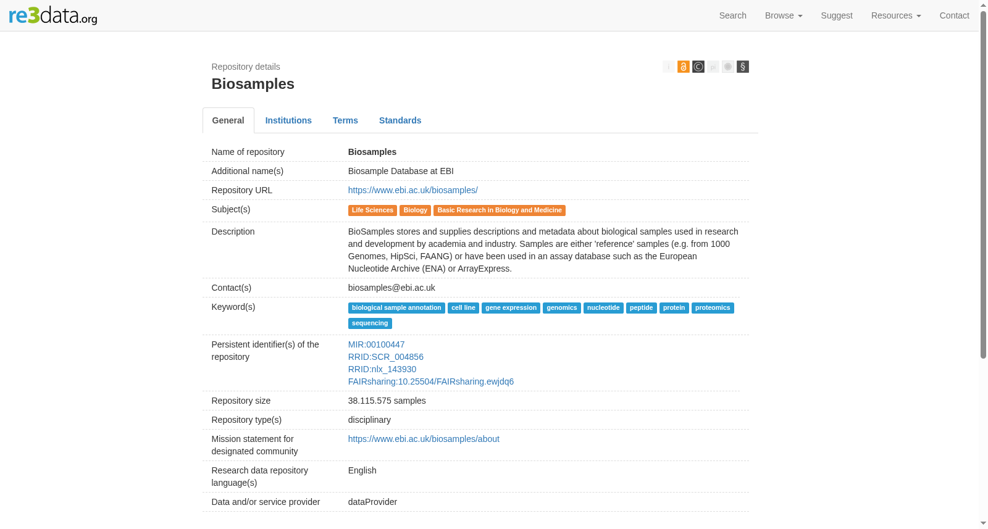
Task: Click the section sign policy badge
Action: coord(743,67)
